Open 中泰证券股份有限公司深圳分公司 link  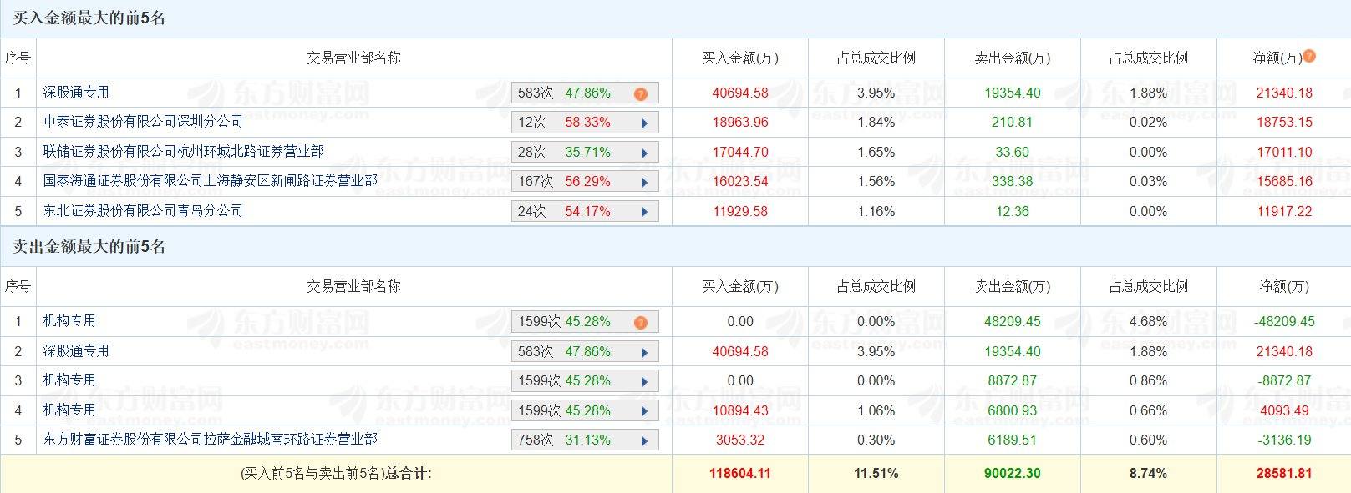[x=143, y=122]
